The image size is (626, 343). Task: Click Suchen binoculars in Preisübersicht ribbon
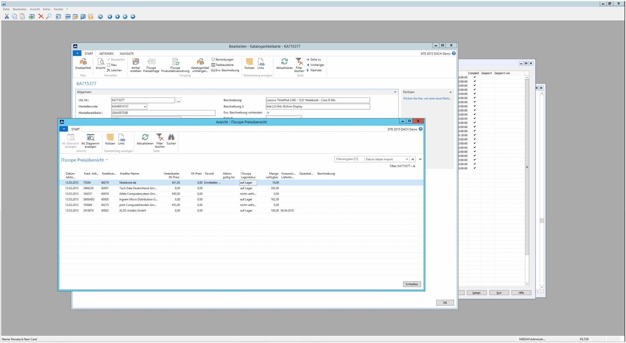[x=171, y=140]
